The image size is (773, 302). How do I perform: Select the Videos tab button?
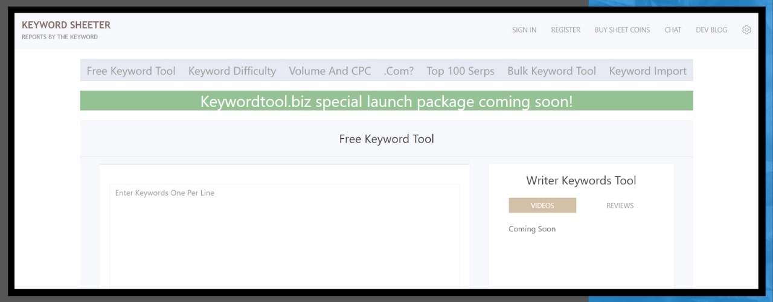tap(542, 205)
